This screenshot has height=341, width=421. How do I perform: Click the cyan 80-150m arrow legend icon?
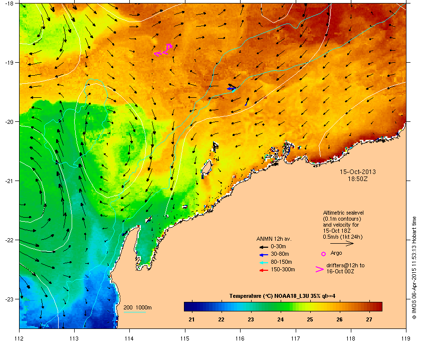(x=264, y=263)
